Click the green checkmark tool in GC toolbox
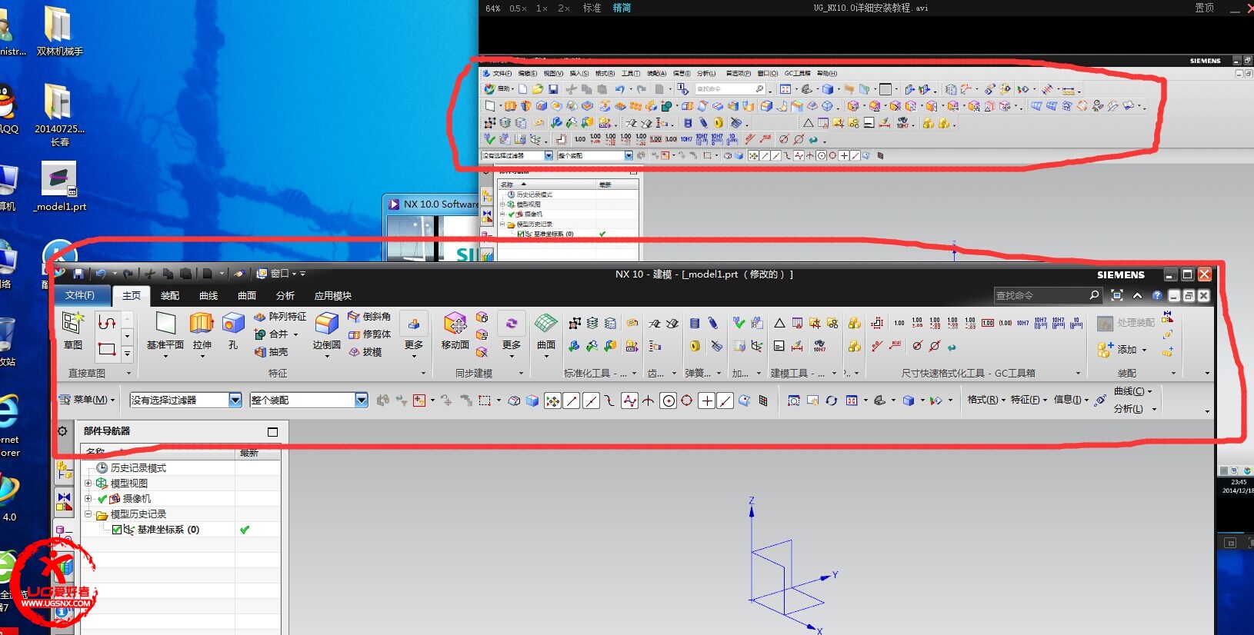Image resolution: width=1254 pixels, height=635 pixels. (739, 323)
